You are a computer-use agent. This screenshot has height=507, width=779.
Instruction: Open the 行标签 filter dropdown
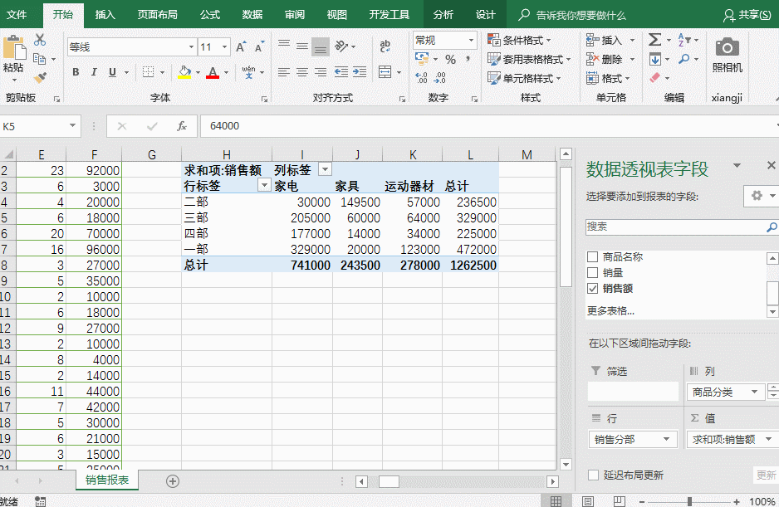(x=264, y=186)
